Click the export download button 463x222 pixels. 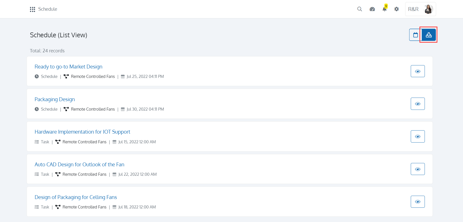(429, 35)
